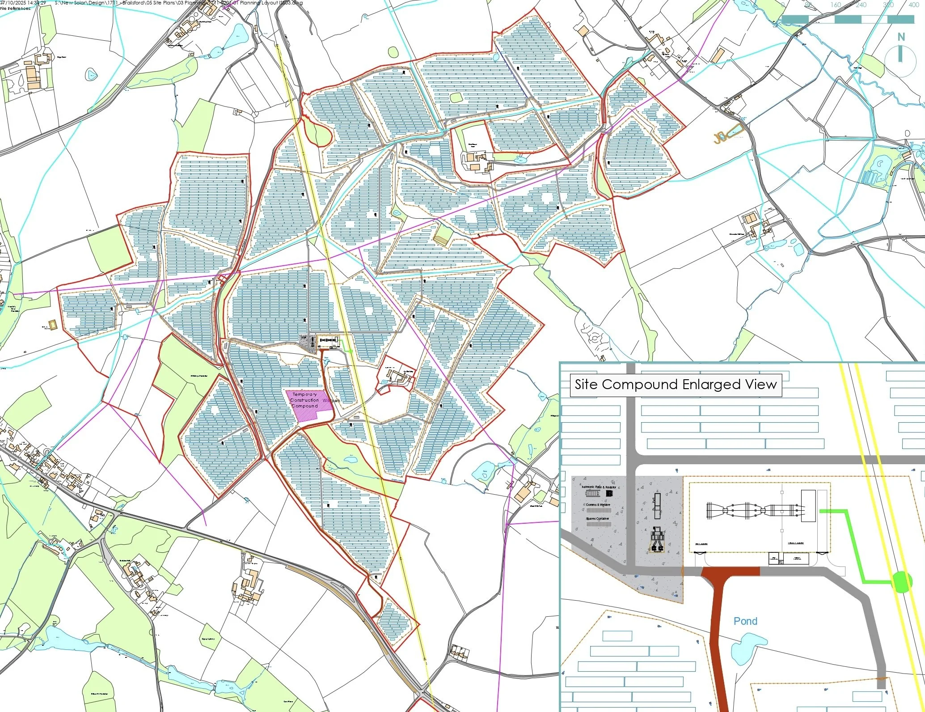
Task: Click the Spares Container block
Action: 598,524
